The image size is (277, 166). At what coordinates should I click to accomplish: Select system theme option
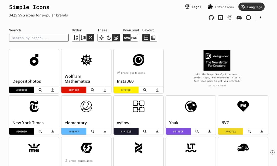click(x=116, y=38)
